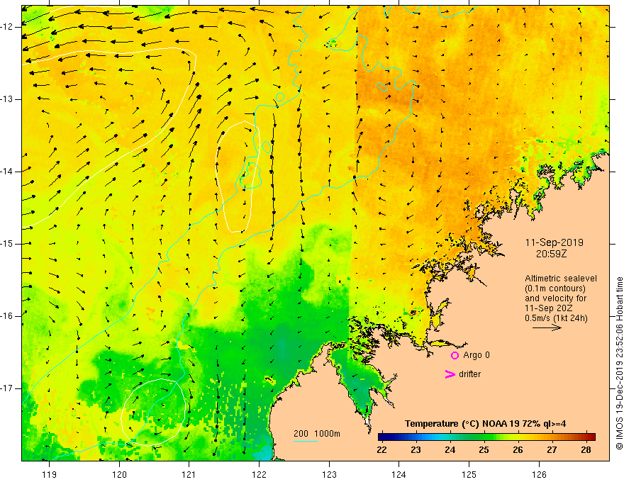Click color bar label '26'
Screen dimensions: 624x482
point(518,450)
